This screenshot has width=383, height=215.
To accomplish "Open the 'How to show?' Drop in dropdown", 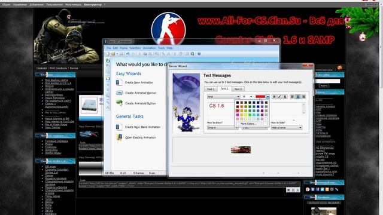I will pos(223,127).
